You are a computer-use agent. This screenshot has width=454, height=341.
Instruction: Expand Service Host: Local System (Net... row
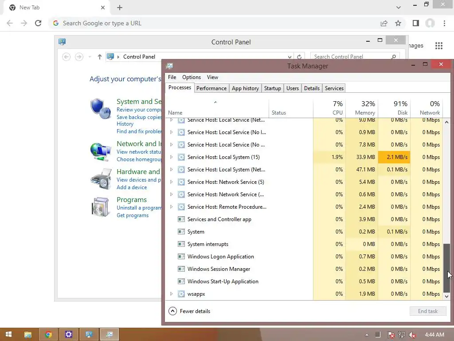(x=171, y=170)
